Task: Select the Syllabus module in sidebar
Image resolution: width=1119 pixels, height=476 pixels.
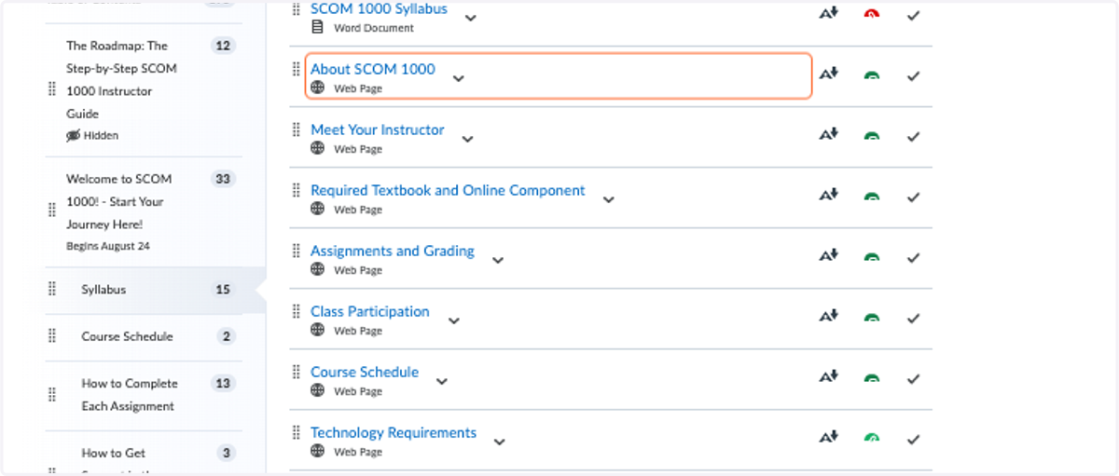Action: 104,290
